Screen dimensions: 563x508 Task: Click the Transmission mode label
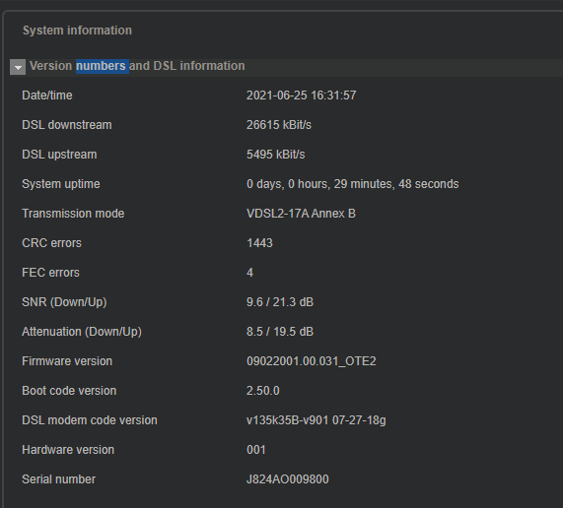[73, 214]
